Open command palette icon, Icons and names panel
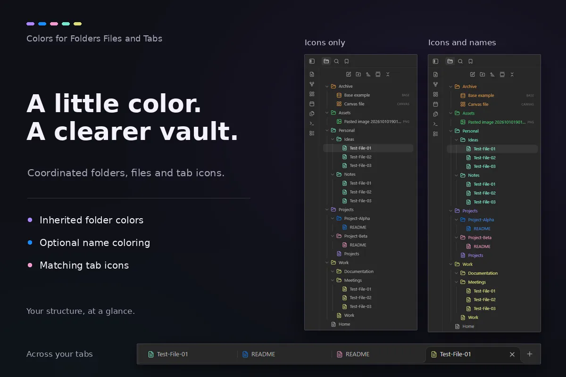The image size is (566, 377). tap(435, 124)
